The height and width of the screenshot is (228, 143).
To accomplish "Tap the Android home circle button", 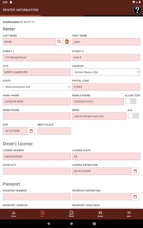I will click(71, 224).
